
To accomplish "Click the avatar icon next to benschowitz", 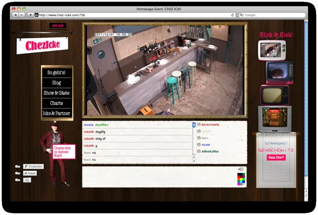I will coord(199,124).
